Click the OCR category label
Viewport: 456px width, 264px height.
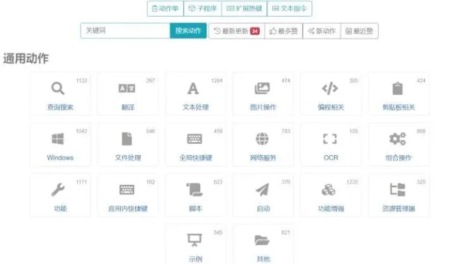click(331, 158)
